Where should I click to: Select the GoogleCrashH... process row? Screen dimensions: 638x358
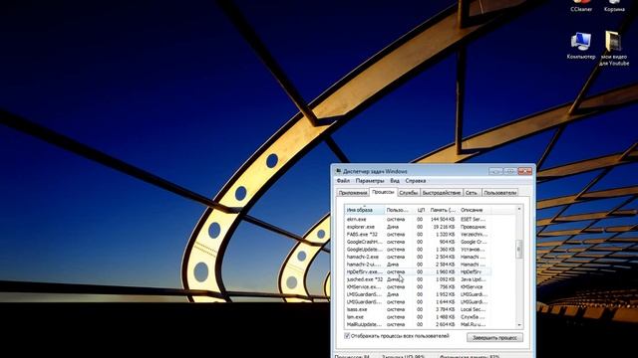418,242
